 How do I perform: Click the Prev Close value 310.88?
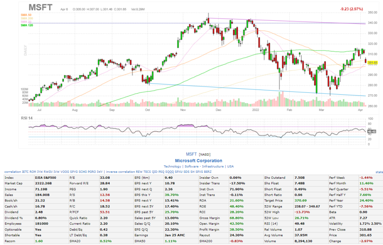click(x=365, y=230)
